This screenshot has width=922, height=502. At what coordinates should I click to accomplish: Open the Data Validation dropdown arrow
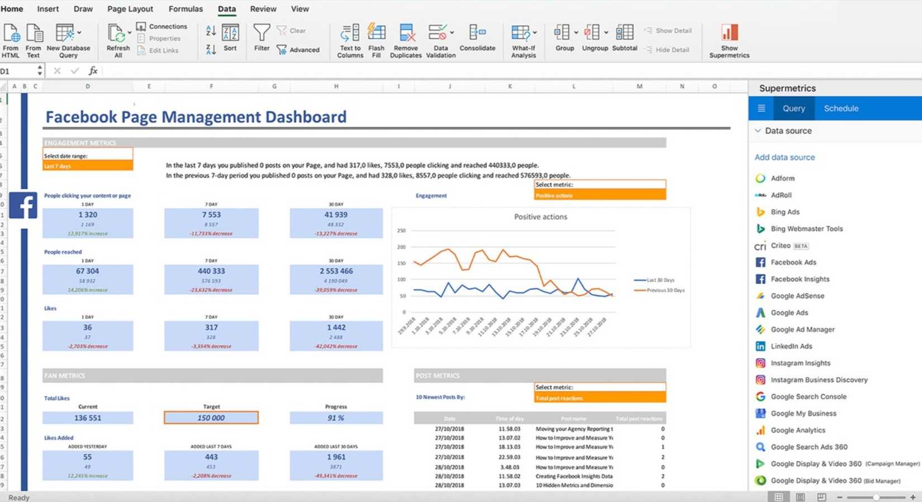(x=452, y=32)
